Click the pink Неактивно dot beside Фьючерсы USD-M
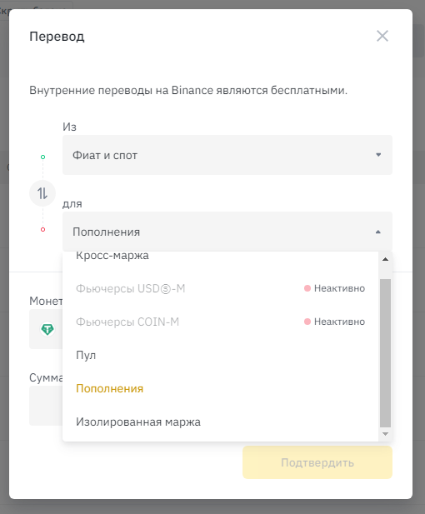This screenshot has width=425, height=514. [x=307, y=288]
